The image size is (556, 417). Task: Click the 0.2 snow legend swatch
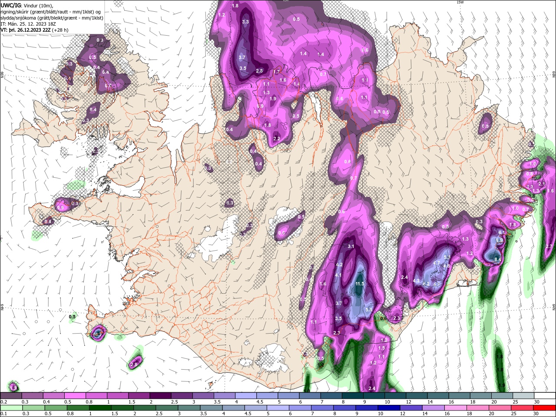click(x=11, y=396)
